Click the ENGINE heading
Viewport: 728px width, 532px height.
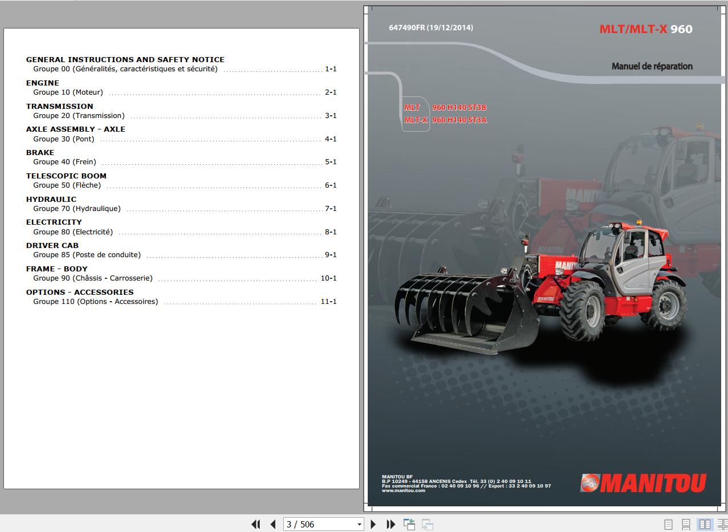pos(43,83)
